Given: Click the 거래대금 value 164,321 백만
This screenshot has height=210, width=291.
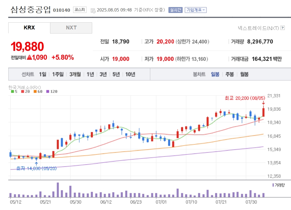Looking at the screenshot, I should click(x=267, y=59).
